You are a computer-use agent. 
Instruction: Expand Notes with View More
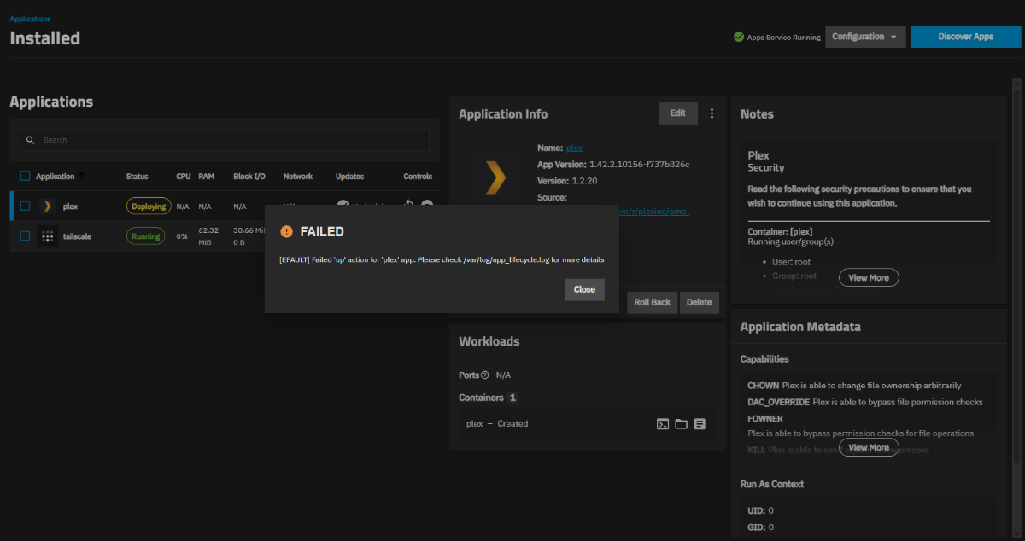tap(869, 277)
